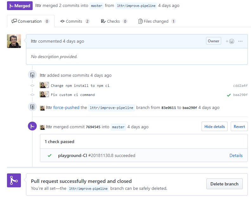
Task: Open commit hash cdd2a4f
Action: [x=240, y=86]
